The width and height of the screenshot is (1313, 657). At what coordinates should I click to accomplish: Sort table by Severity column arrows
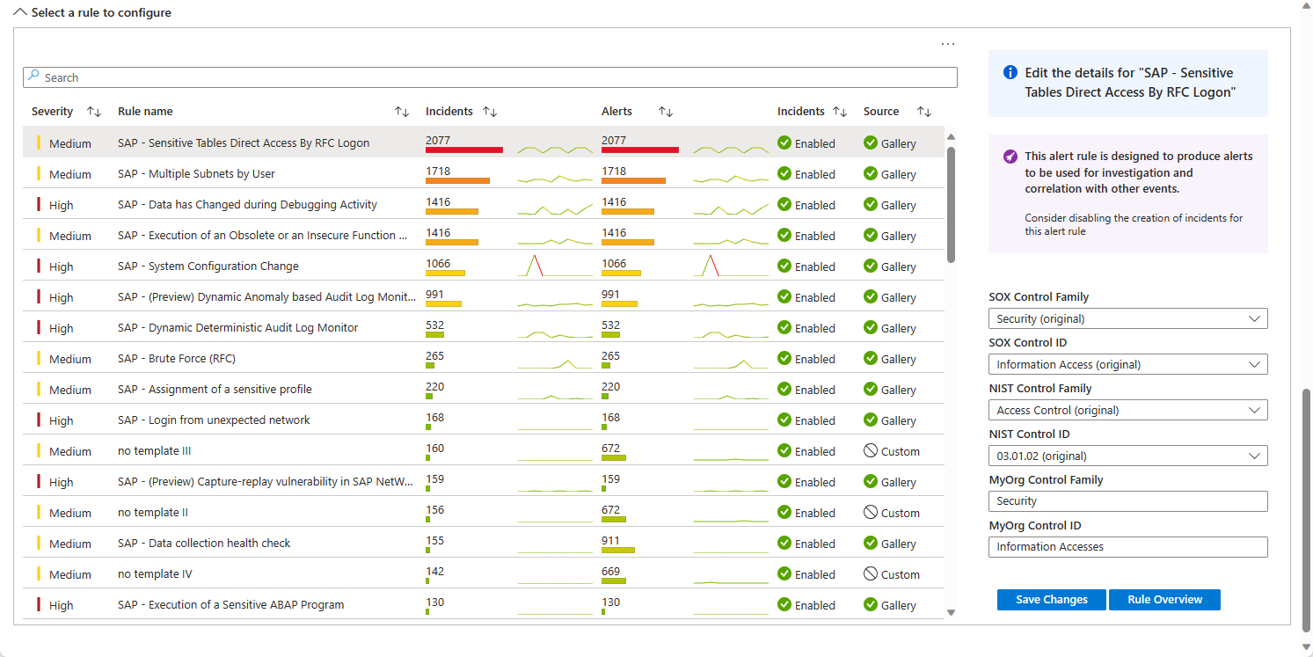[x=94, y=112]
